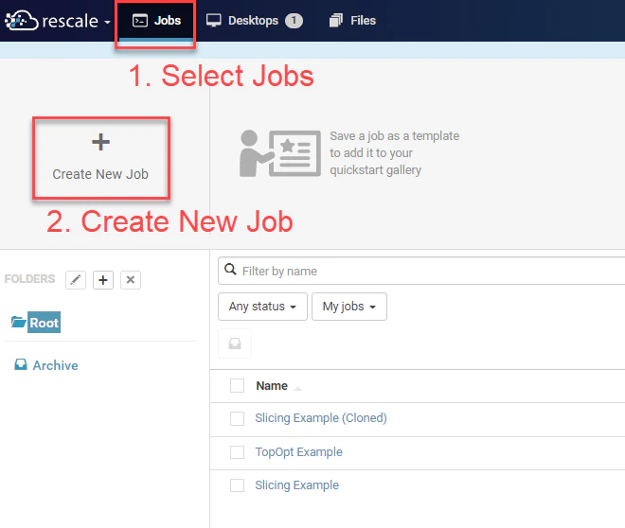Open the Files tab
Screen dimensions: 625x528
pyautogui.click(x=352, y=20)
